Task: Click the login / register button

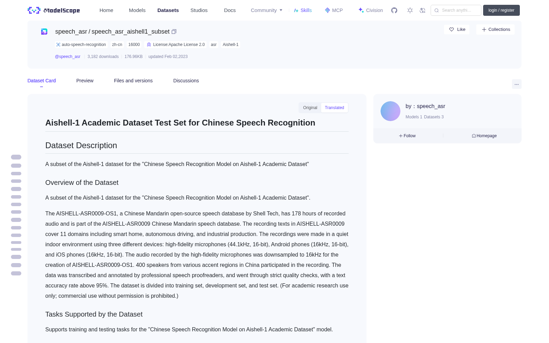Action: pos(501,10)
